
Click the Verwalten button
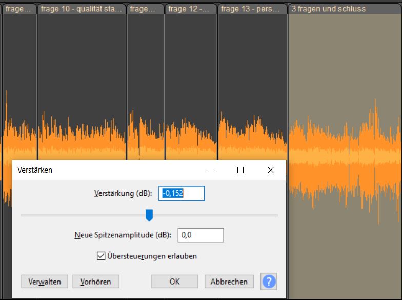coord(45,282)
